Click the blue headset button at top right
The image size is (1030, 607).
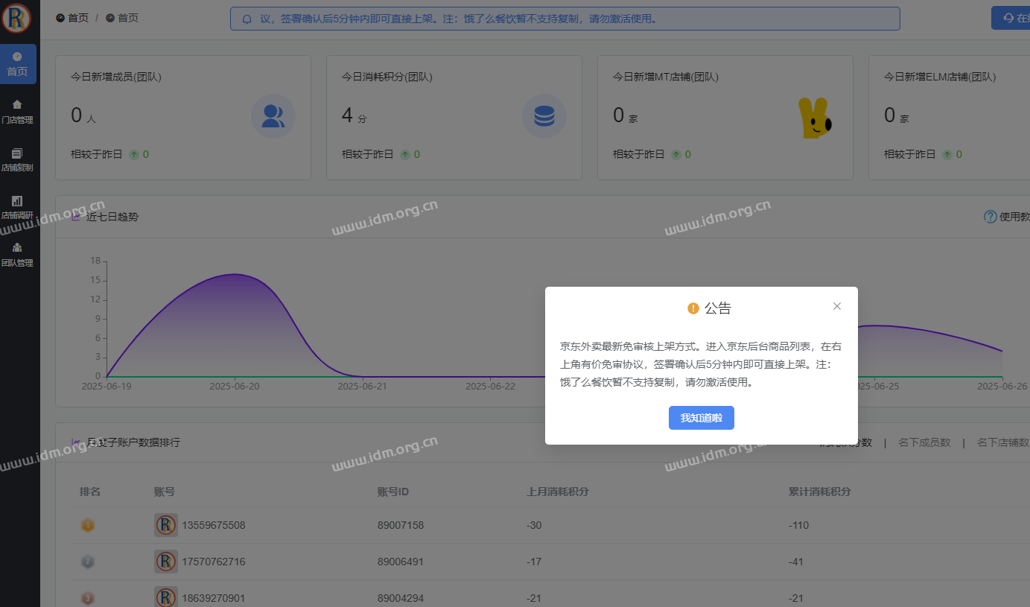coord(1011,18)
